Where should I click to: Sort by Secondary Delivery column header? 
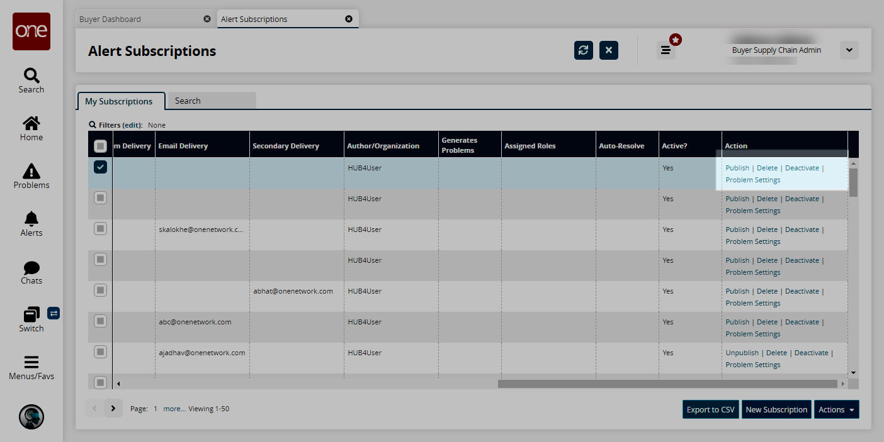297,145
